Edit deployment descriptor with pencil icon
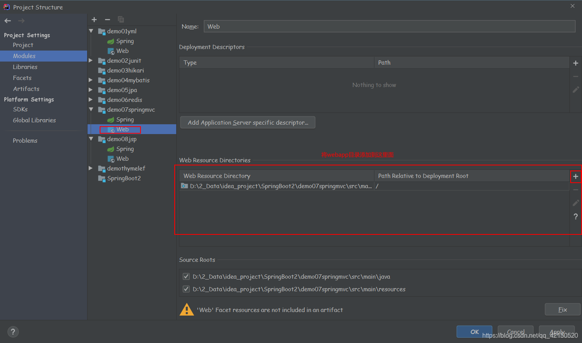 tap(576, 90)
